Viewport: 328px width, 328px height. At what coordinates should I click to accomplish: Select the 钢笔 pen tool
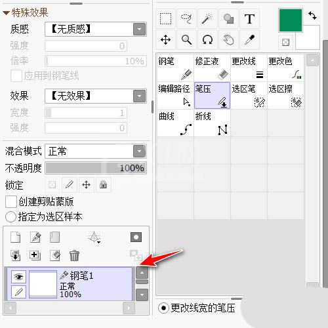(x=175, y=68)
